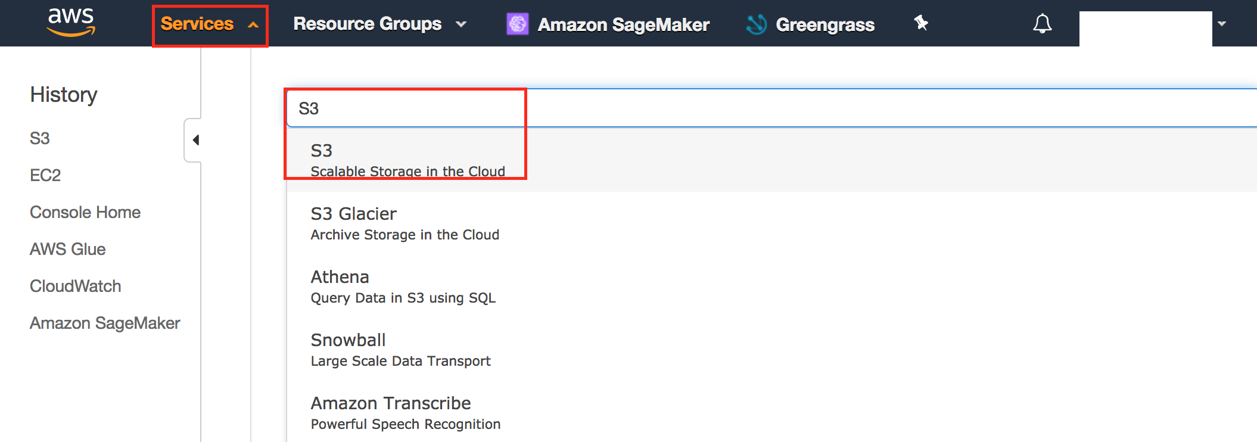Image resolution: width=1257 pixels, height=442 pixels.
Task: Select S3 Scalable Storage search result
Action: (x=407, y=160)
